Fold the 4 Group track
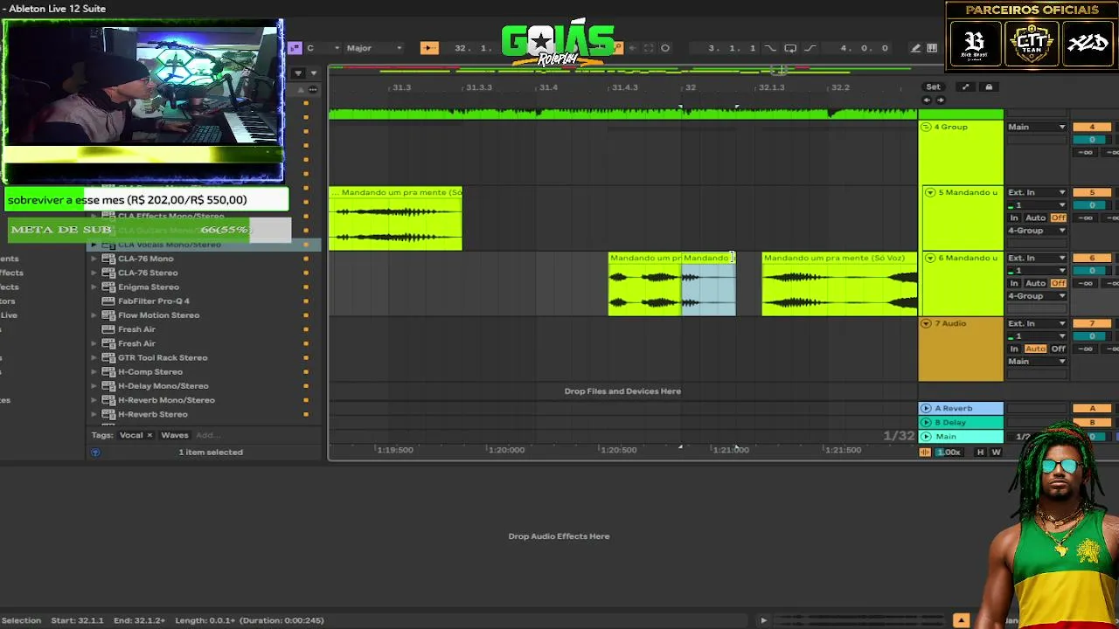Image resolution: width=1119 pixels, height=629 pixels. 926,128
